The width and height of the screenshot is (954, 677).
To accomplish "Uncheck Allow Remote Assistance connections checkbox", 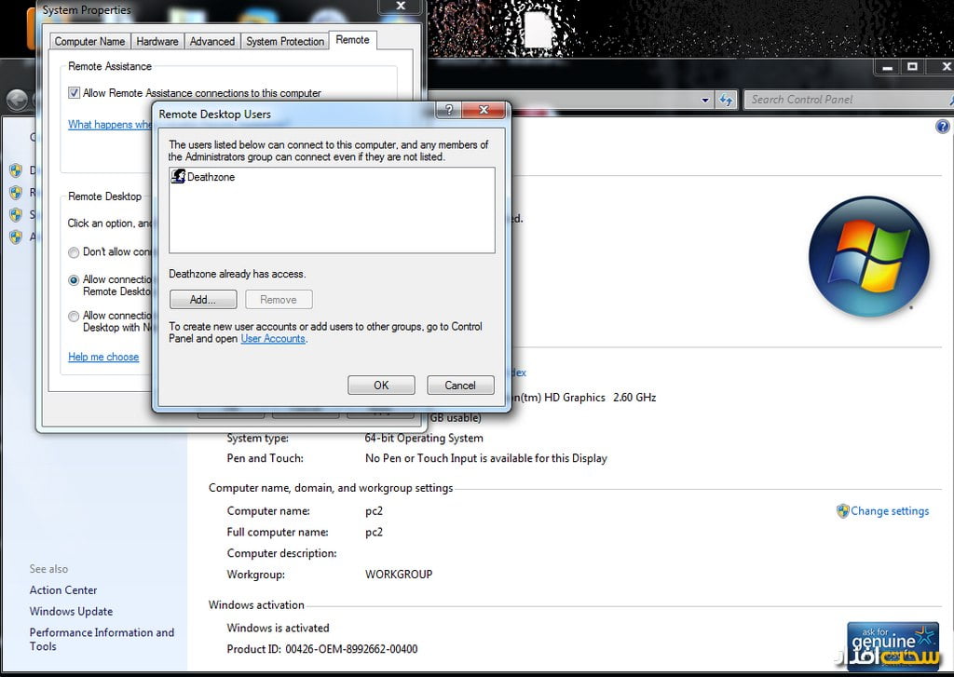I will [x=75, y=93].
